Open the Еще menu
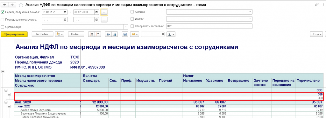 pos(316,34)
